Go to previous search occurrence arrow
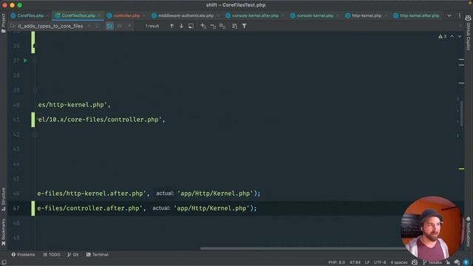 171,27
